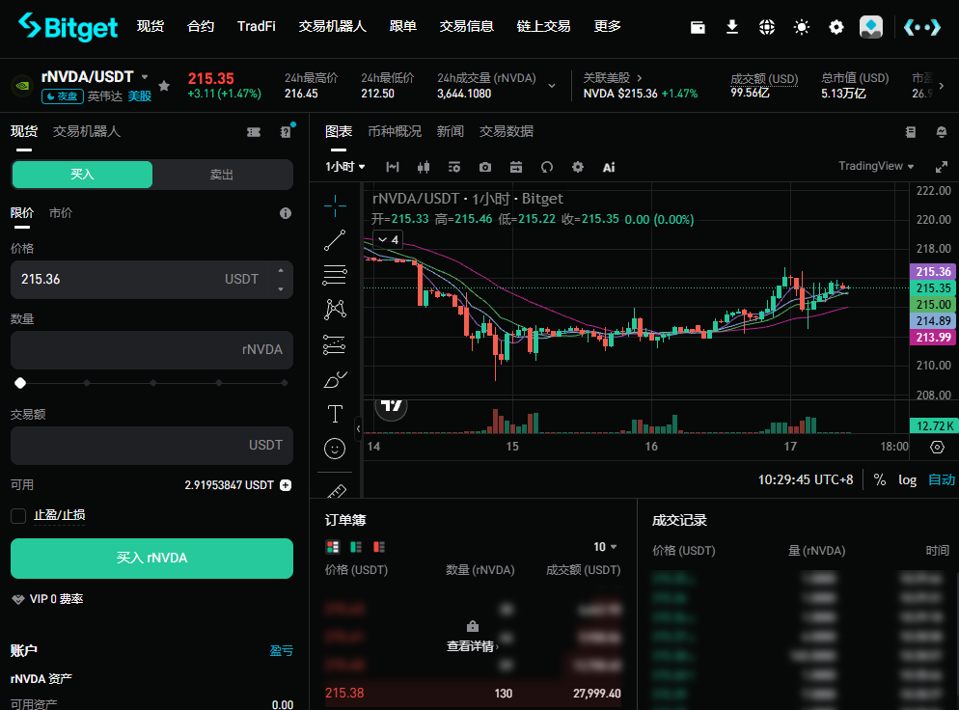959x710 pixels.
Task: Open the related US stock NVDA link
Action: tap(640, 86)
